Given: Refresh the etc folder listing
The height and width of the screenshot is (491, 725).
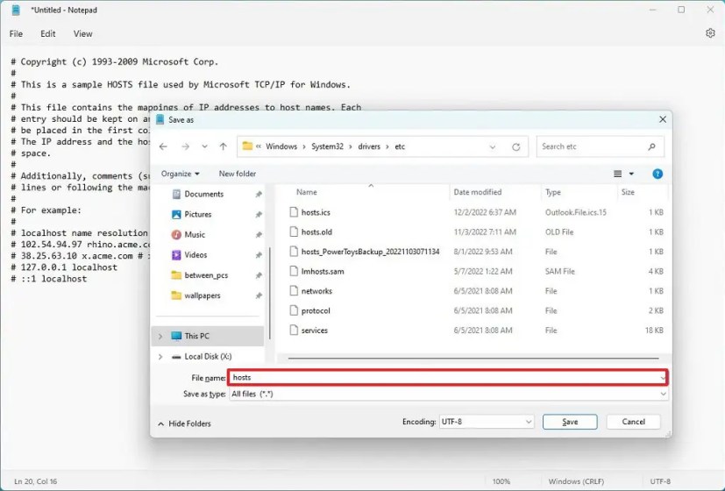Looking at the screenshot, I should coord(516,147).
